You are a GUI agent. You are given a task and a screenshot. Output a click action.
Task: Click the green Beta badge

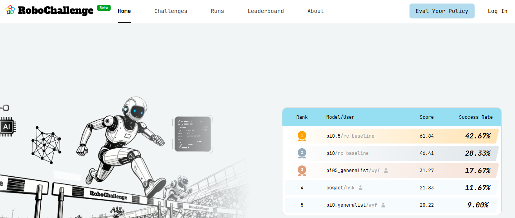coord(104,8)
